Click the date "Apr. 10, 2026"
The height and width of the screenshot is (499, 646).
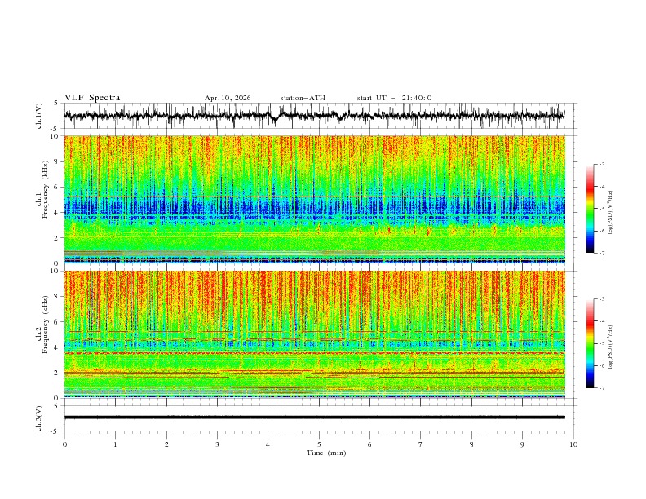point(228,98)
